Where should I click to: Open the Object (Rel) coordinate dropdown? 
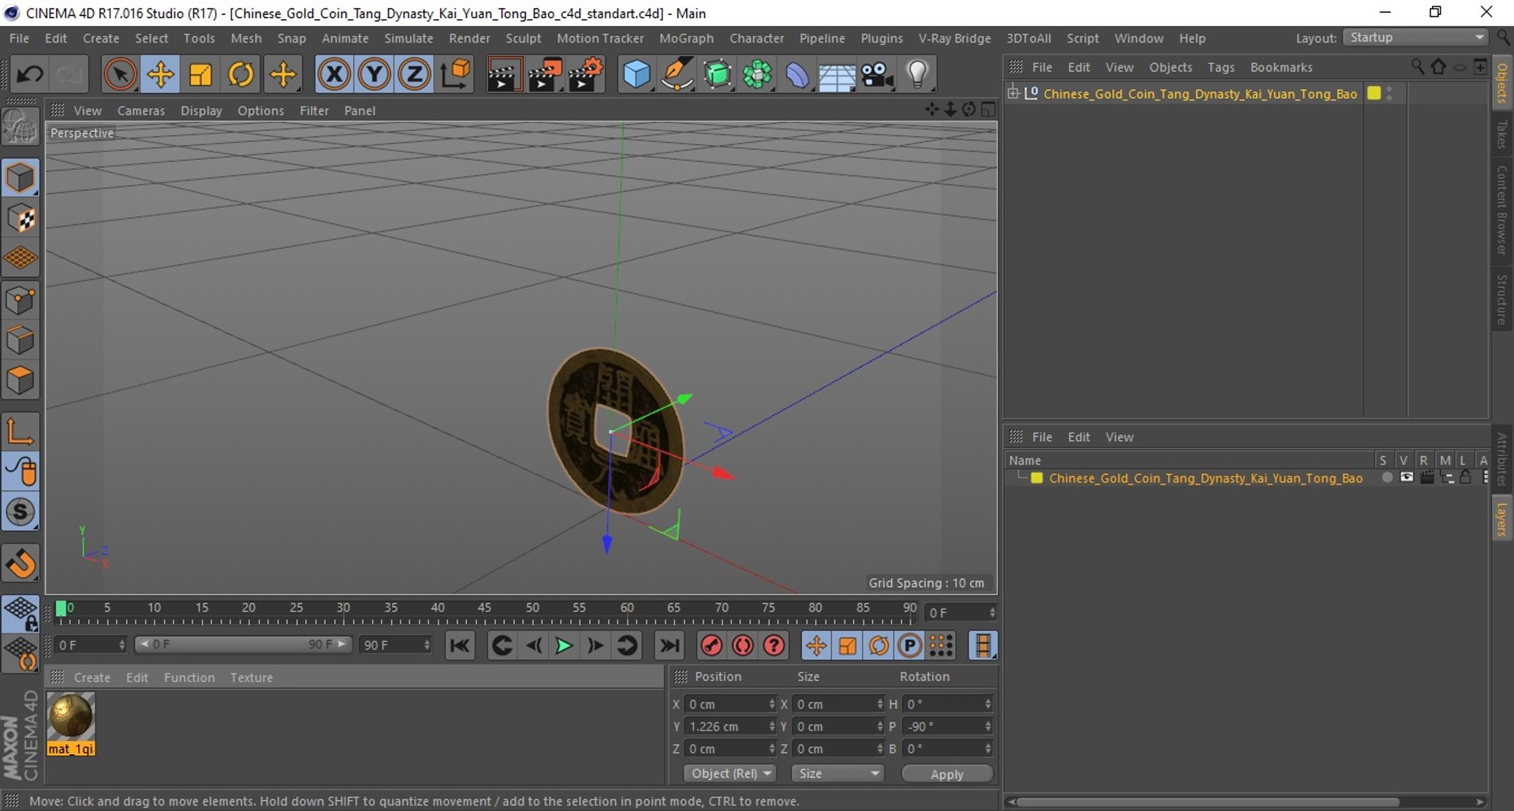click(730, 774)
